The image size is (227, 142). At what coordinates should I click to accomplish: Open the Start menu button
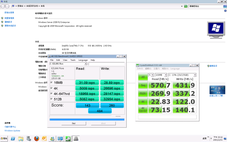(x=4, y=138)
